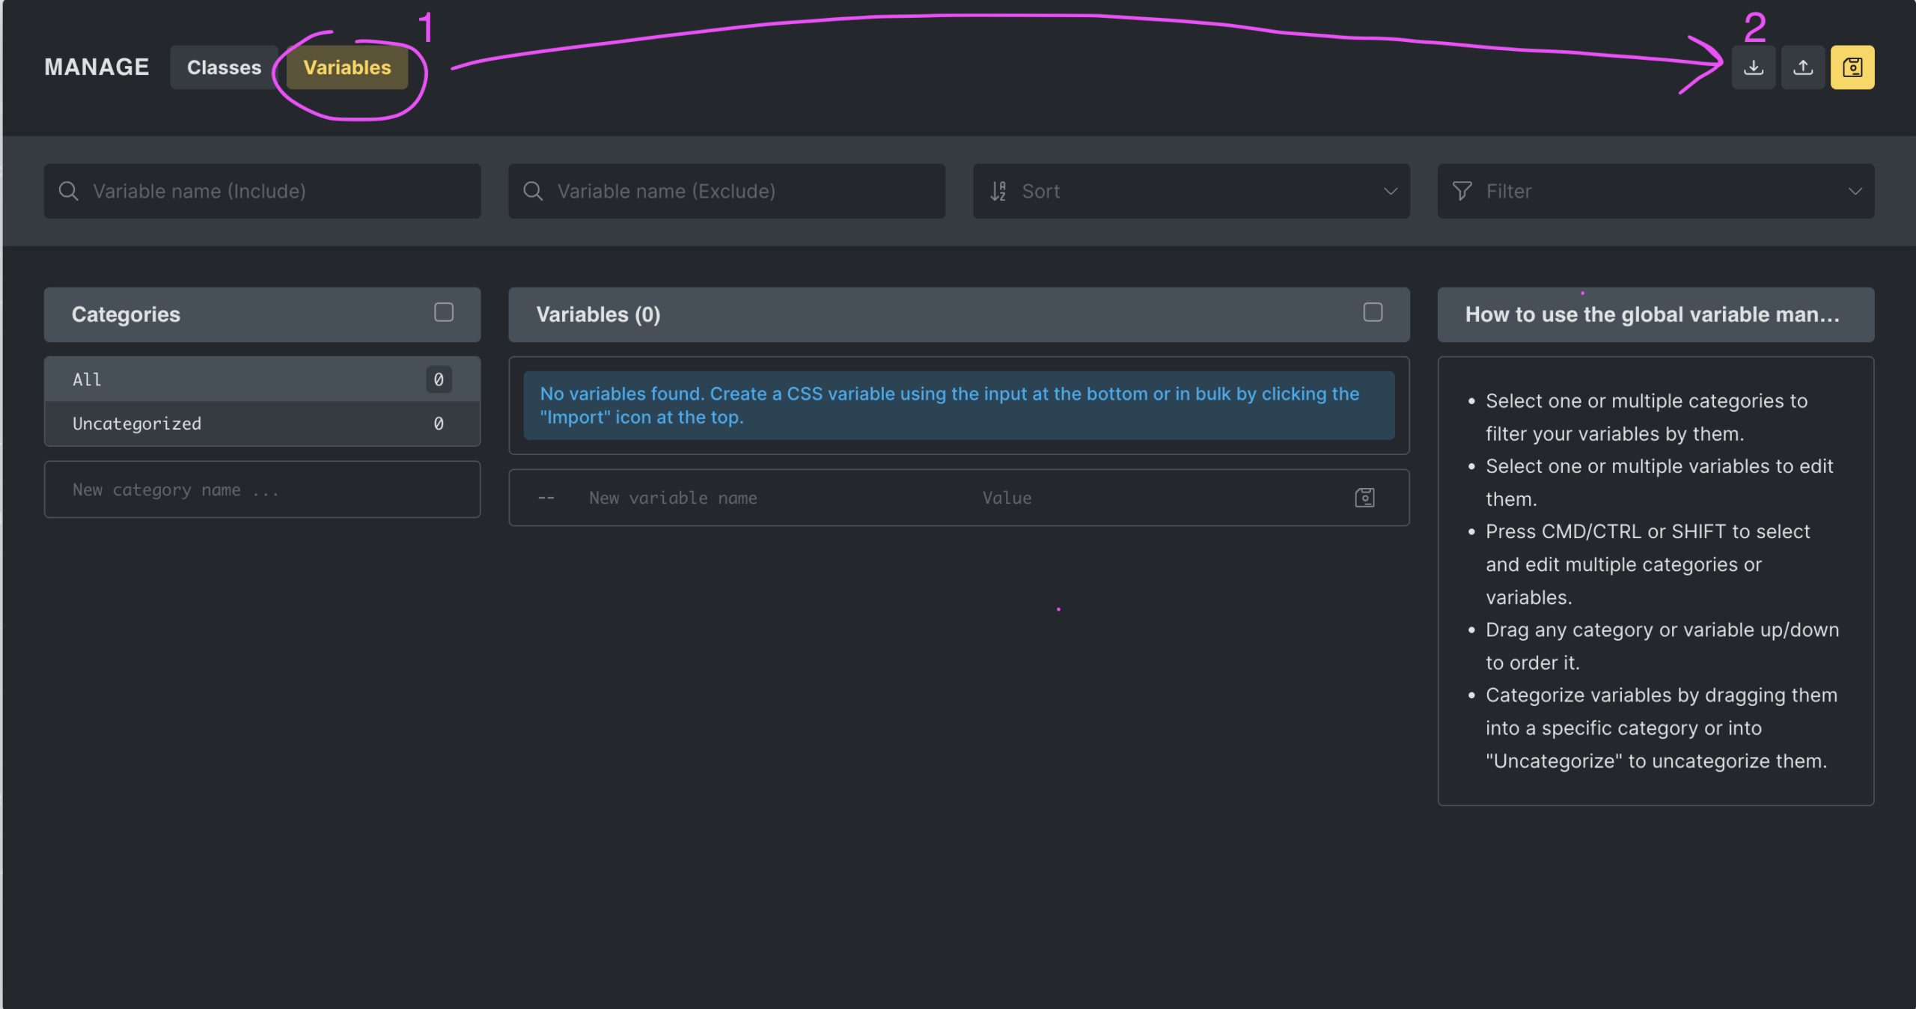Click the Export upload icon

(1803, 67)
